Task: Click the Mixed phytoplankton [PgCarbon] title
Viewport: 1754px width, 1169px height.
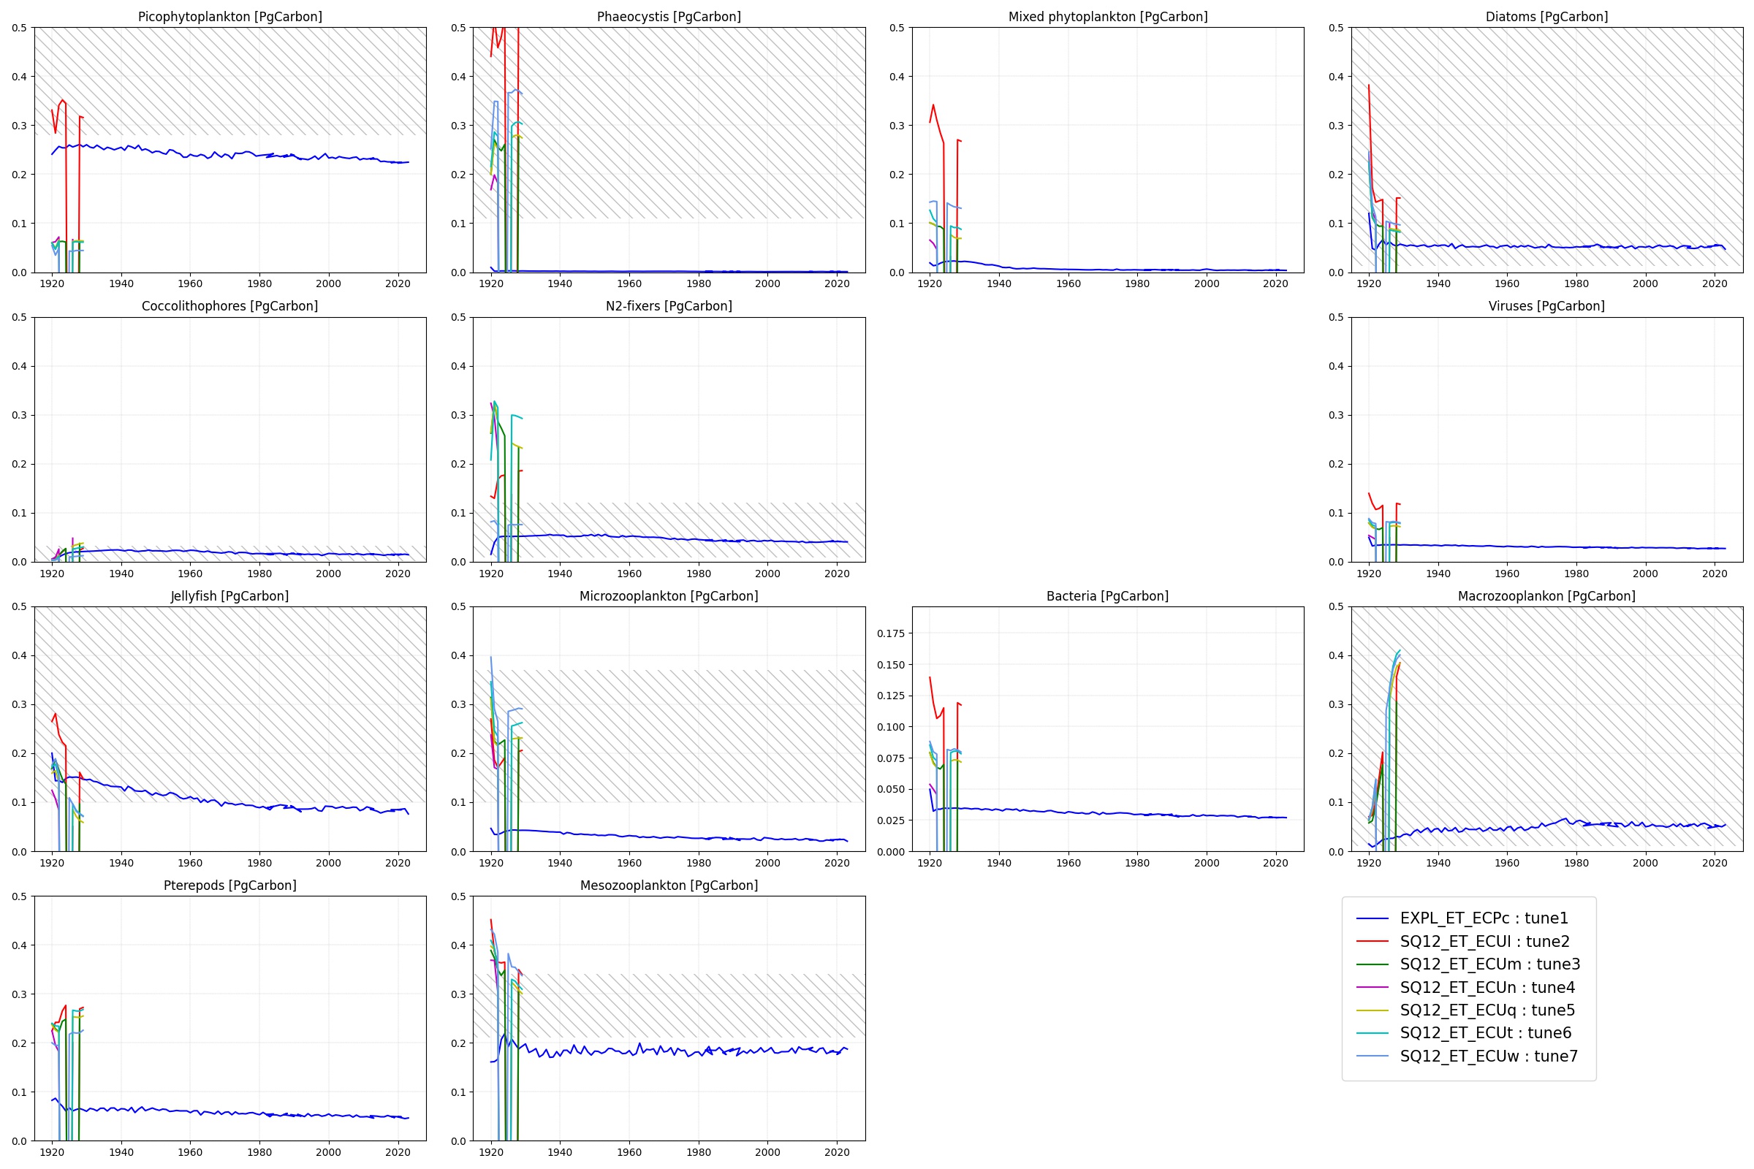Action: click(x=1107, y=16)
